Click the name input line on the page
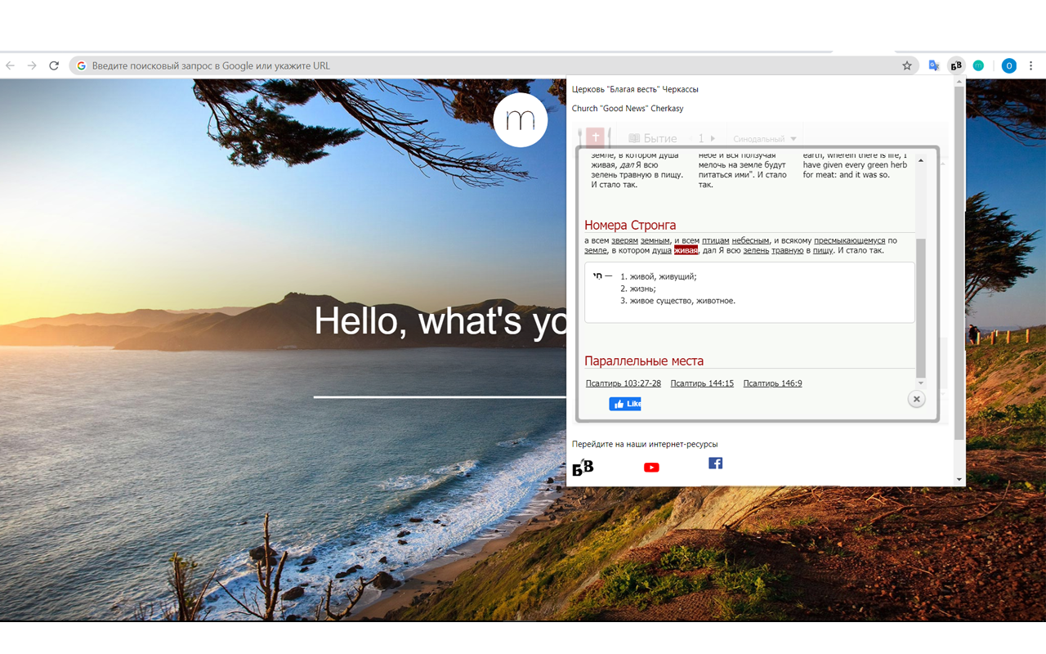Image resolution: width=1046 pixels, height=654 pixels. pyautogui.click(x=440, y=397)
